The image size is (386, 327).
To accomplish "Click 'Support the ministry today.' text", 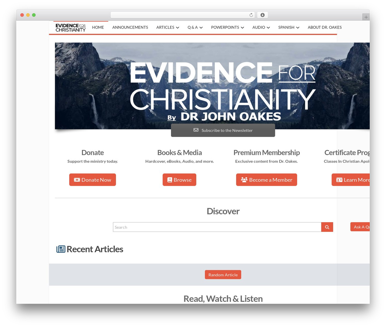I will click(93, 161).
